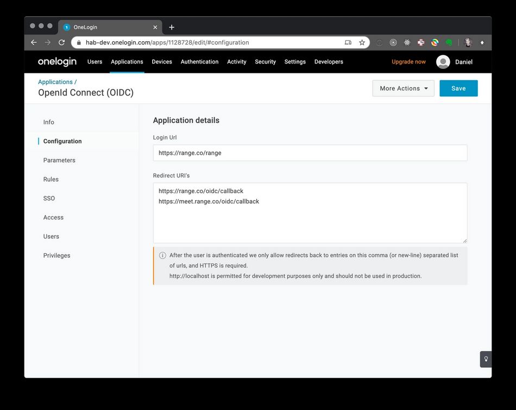
Task: Click into the Redirect URI's text area
Action: click(x=310, y=213)
